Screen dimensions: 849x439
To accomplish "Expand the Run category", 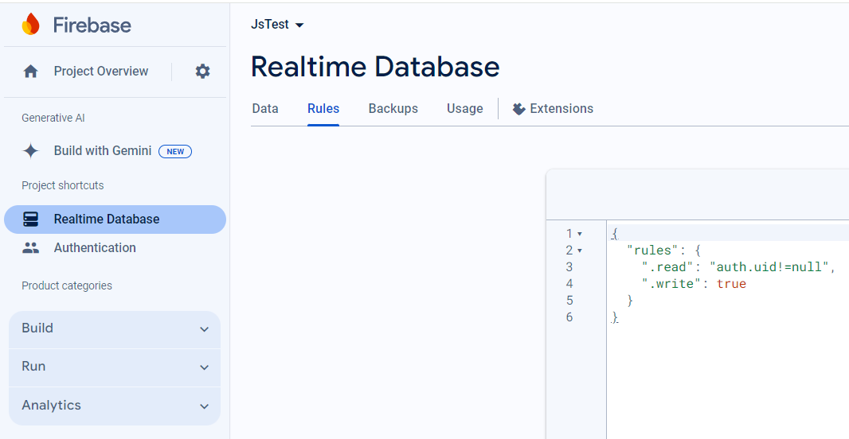I will (115, 367).
